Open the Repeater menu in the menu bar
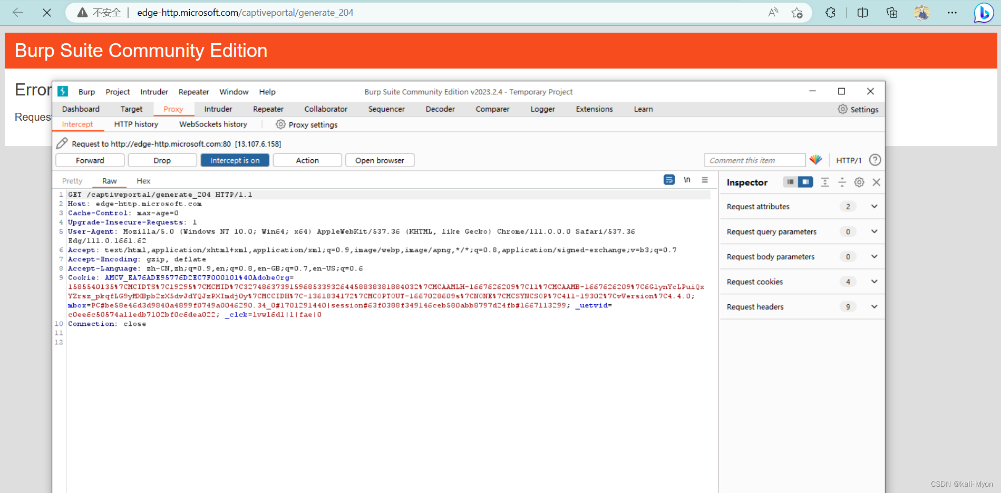This screenshot has width=1001, height=493. point(194,92)
